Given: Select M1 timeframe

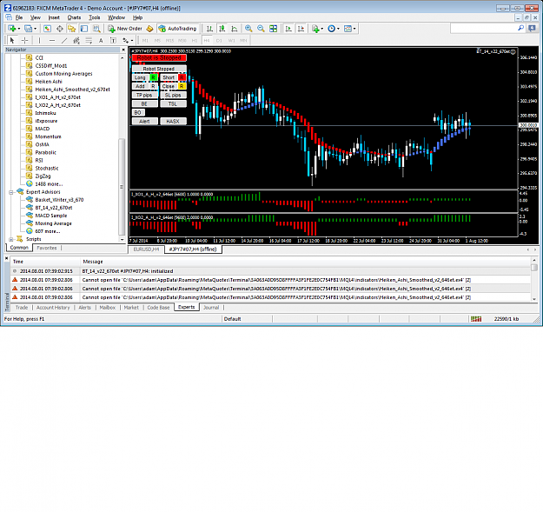Looking at the screenshot, I should (x=145, y=41).
